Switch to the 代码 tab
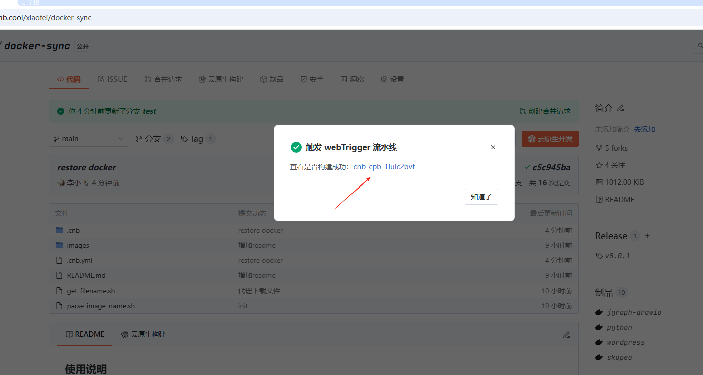703x375 pixels. (x=68, y=79)
